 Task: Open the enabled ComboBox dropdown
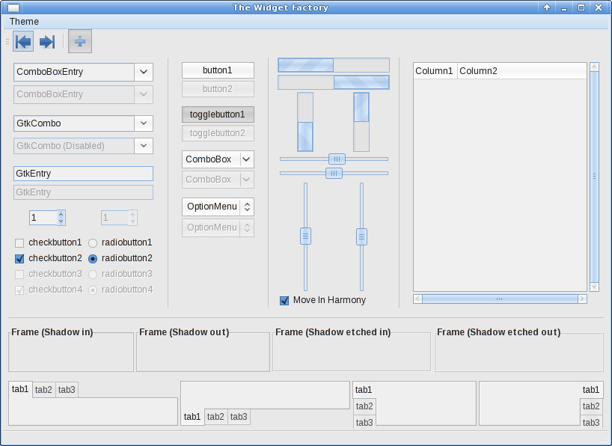218,159
